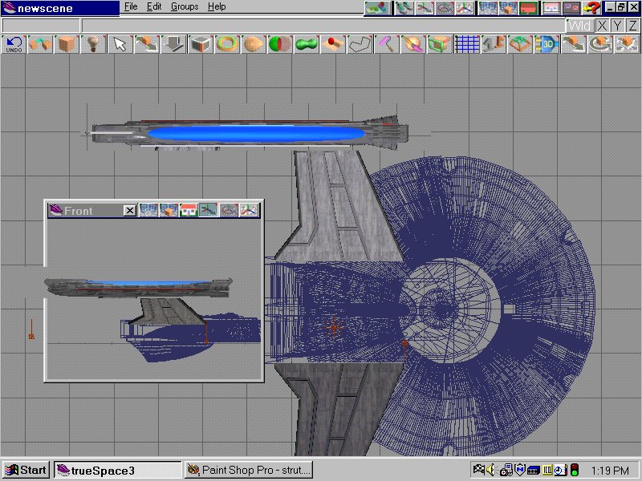642x481 pixels.
Task: Click the light bulb lights tool
Action: click(x=93, y=44)
